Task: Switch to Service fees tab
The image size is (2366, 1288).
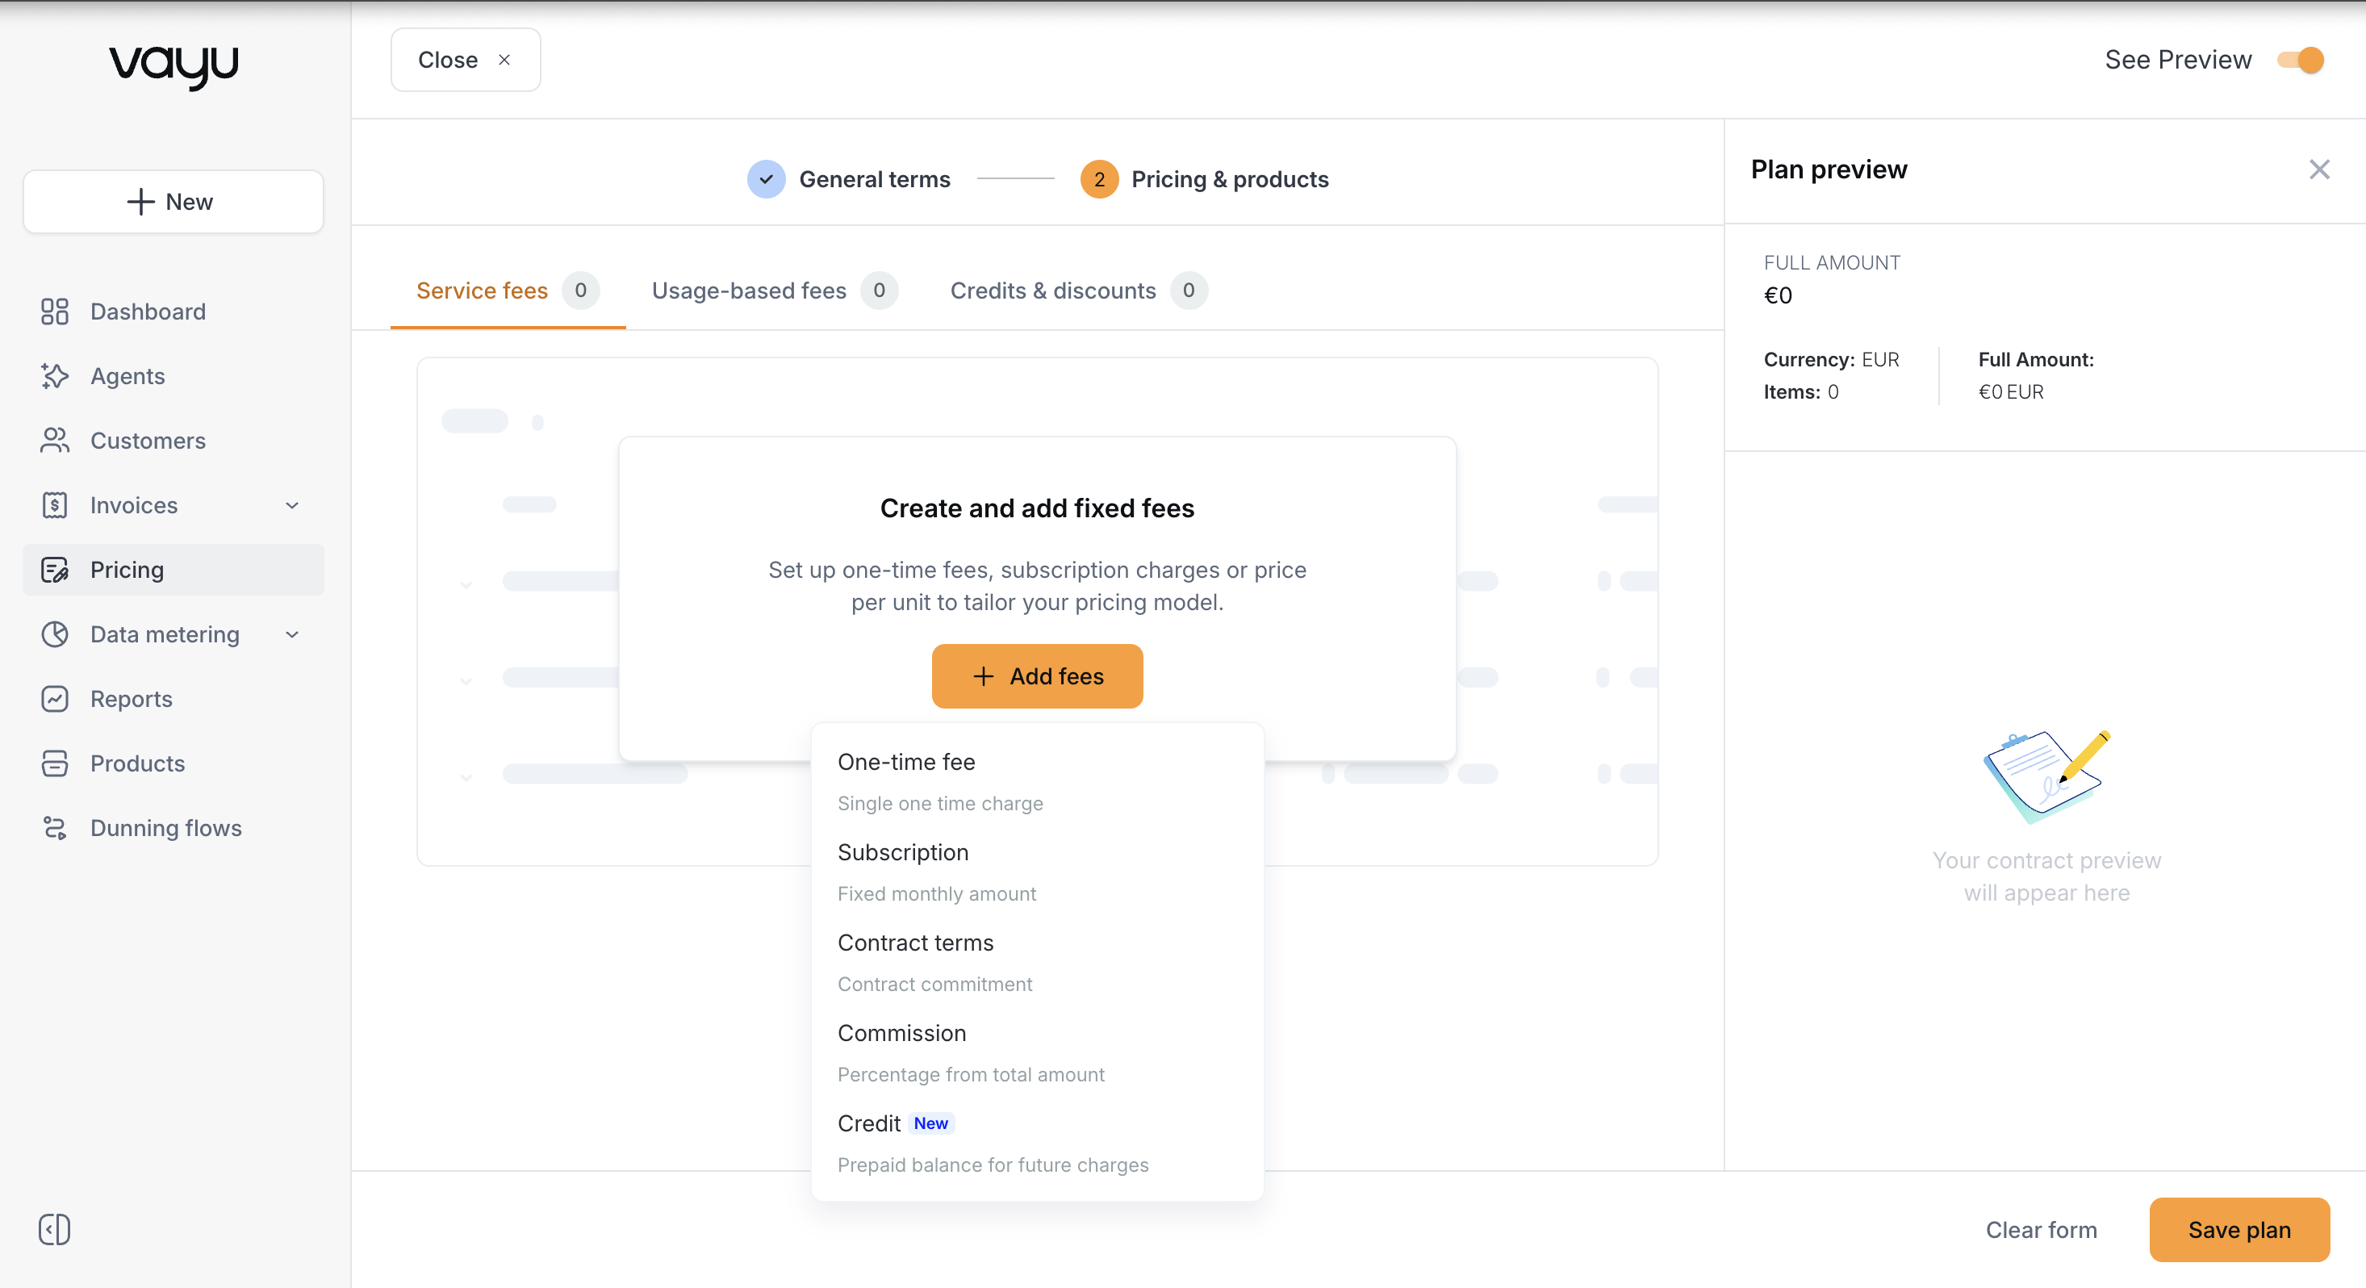Action: click(507, 291)
